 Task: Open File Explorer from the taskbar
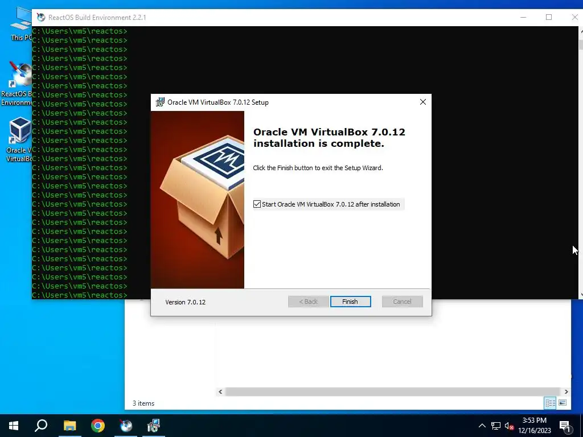(69, 426)
